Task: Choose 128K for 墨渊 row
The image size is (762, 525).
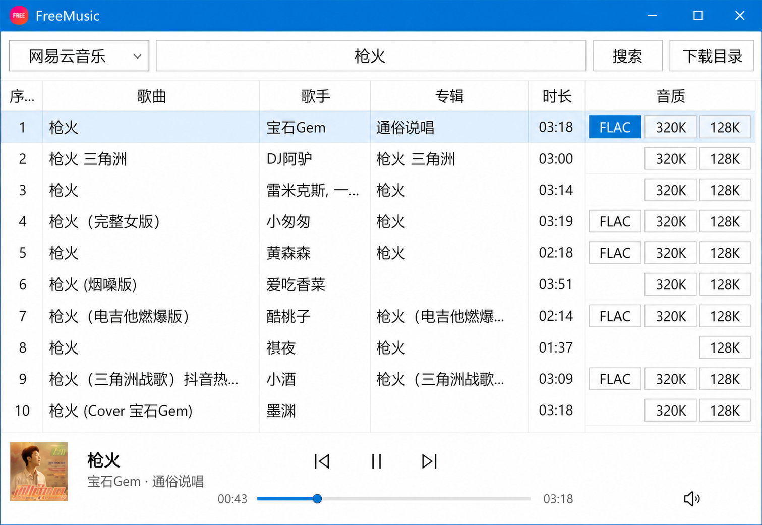Action: (x=725, y=411)
